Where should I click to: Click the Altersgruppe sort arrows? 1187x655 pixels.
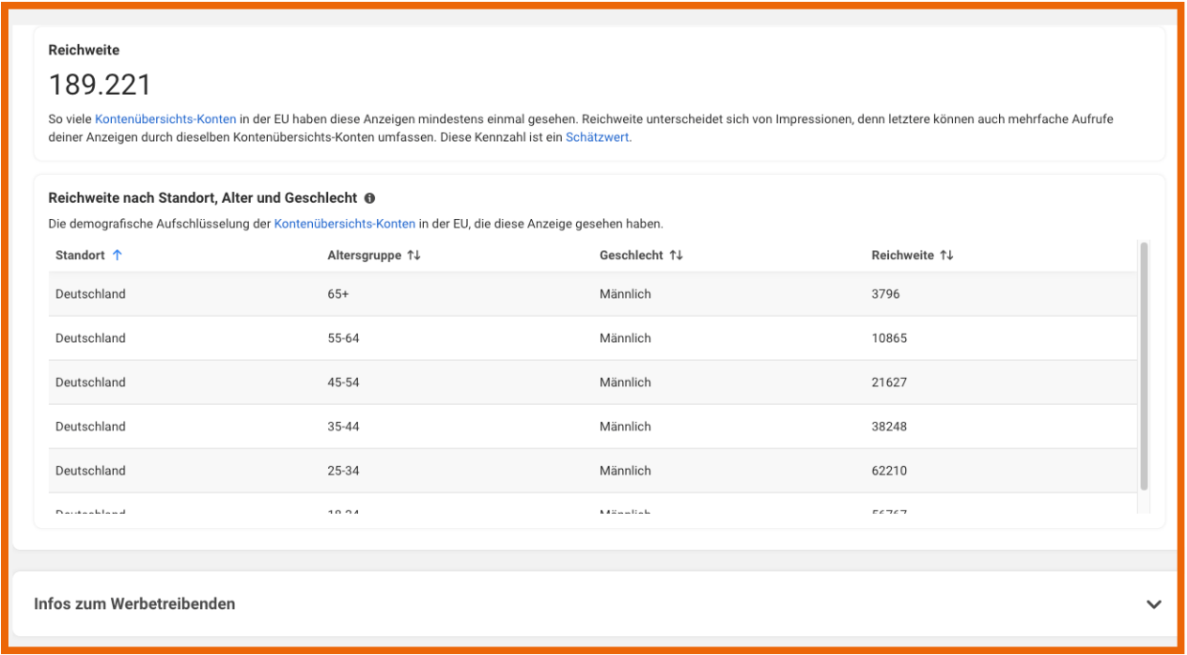(x=414, y=256)
